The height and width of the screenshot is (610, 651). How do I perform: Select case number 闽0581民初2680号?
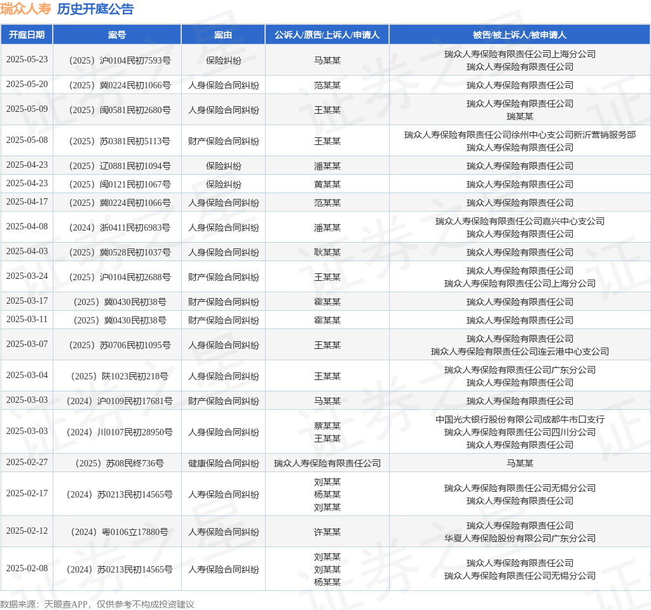point(120,111)
